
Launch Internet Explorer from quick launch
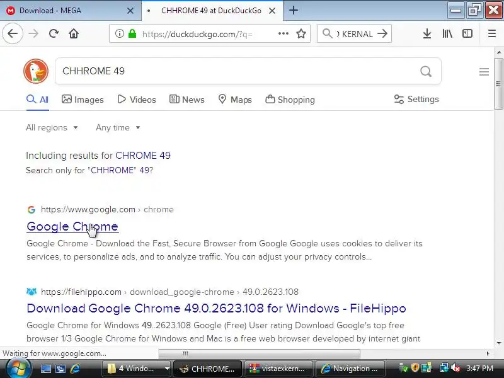[76, 369]
